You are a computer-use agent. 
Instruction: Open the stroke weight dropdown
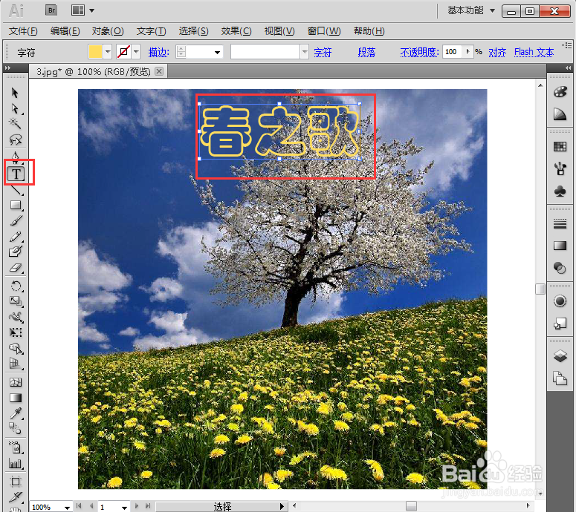[x=218, y=52]
